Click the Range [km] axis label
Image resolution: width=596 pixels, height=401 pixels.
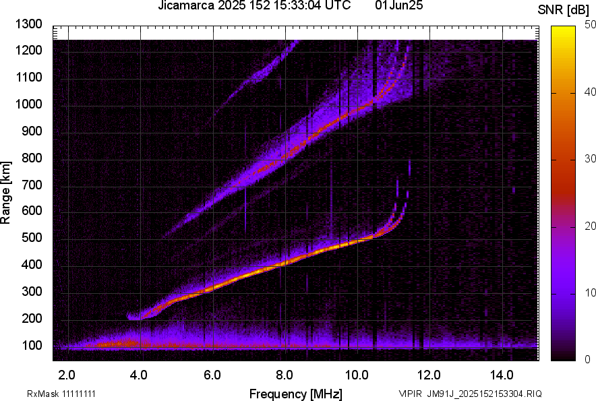click(5, 193)
